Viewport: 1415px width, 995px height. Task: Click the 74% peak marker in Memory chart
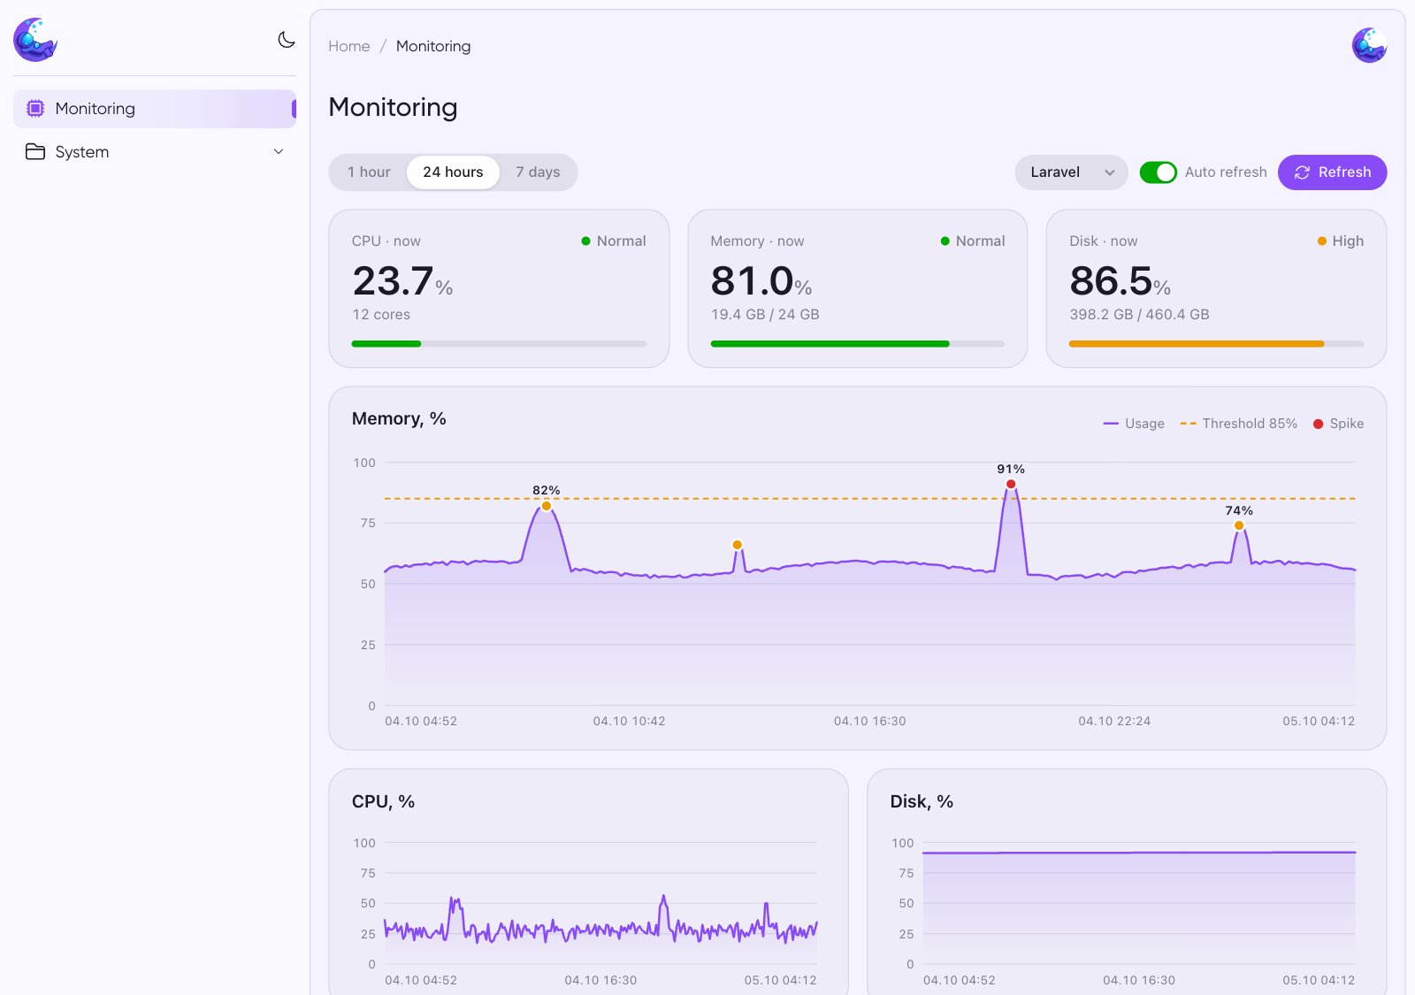(1239, 525)
